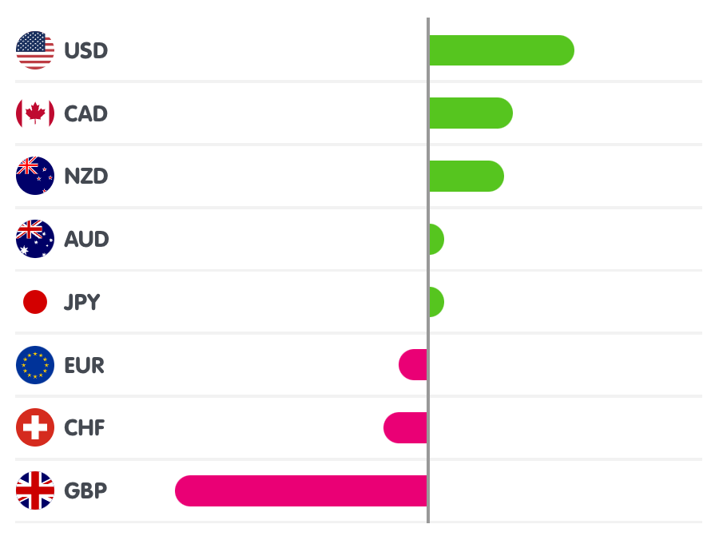Click the green NZD strength bar
This screenshot has height=540, width=711.
click(x=466, y=176)
